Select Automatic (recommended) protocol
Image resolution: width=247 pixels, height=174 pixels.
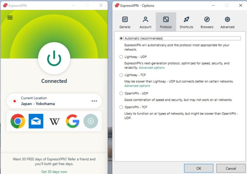121,38
